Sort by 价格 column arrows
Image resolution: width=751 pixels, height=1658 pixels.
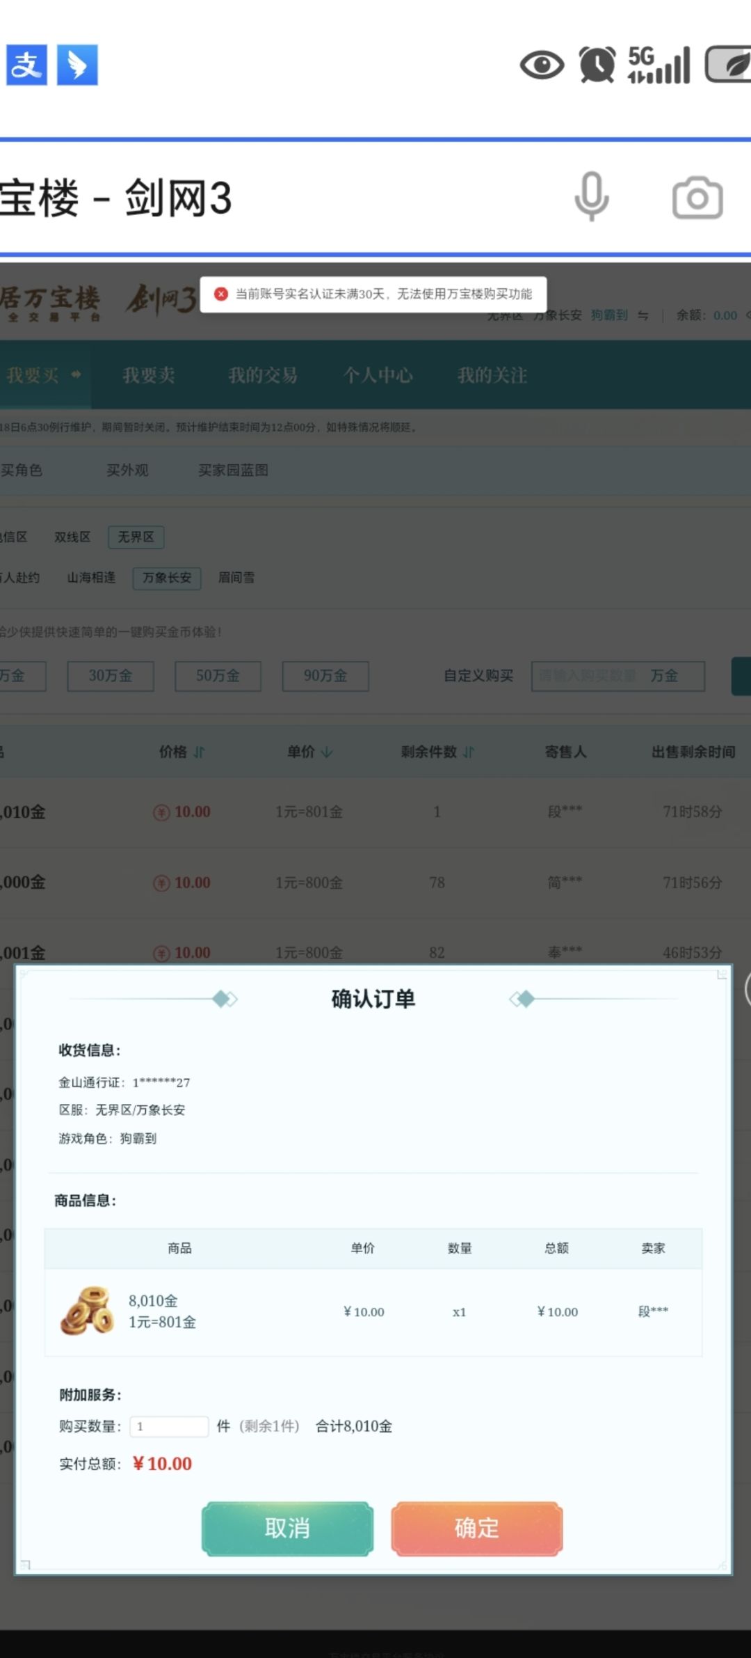(x=199, y=752)
